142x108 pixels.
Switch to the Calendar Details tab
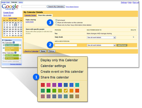coord(30,15)
